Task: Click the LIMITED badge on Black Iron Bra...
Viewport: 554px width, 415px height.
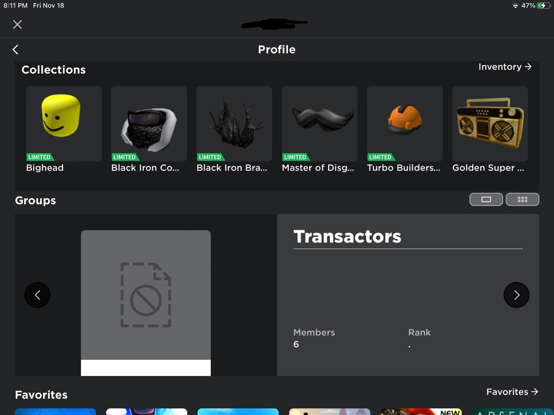Action: 211,157
